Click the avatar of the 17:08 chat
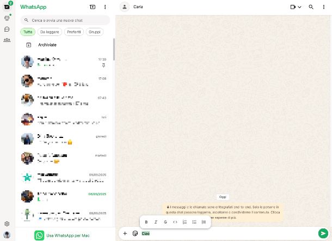The height and width of the screenshot is (241, 332). pos(27,81)
